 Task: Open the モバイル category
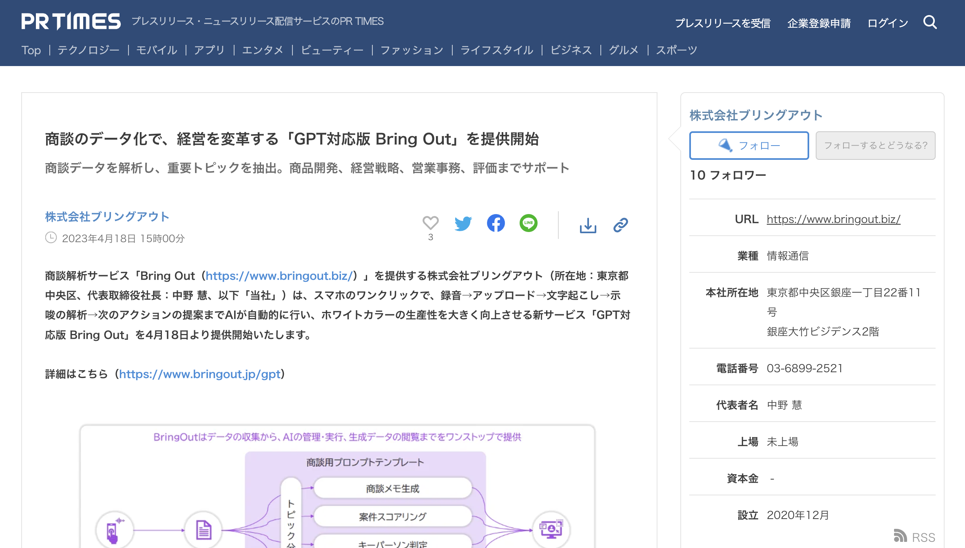(x=157, y=50)
